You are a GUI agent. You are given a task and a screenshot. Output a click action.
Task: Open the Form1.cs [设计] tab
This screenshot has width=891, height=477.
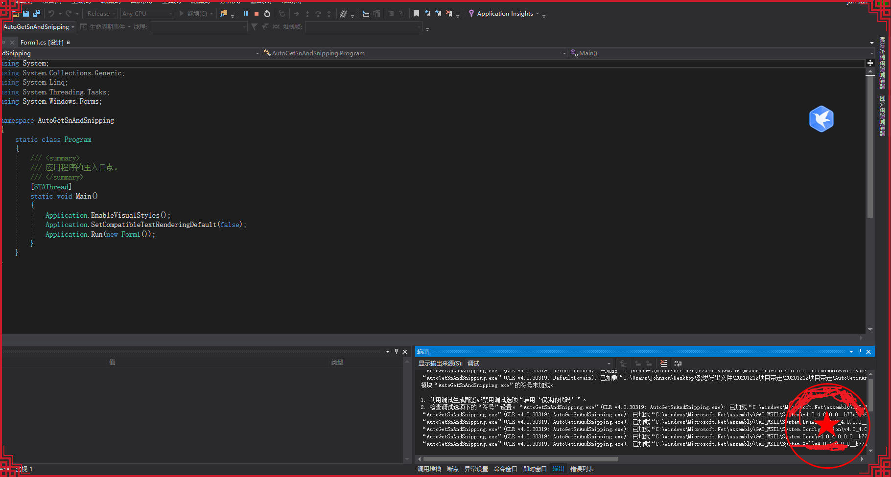[42, 43]
